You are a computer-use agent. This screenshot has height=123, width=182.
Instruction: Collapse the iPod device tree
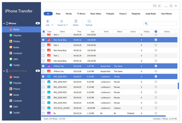click(4, 71)
